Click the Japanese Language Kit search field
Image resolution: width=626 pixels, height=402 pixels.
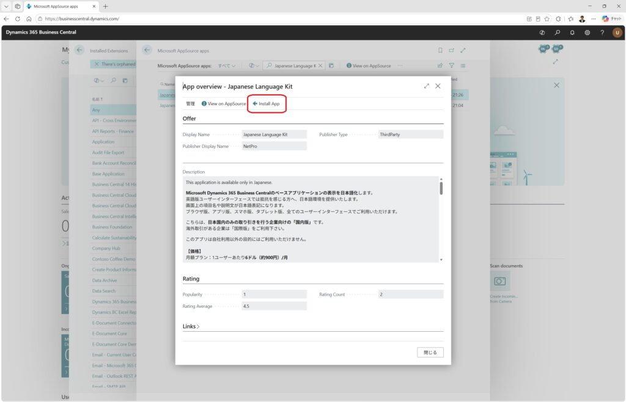point(295,66)
